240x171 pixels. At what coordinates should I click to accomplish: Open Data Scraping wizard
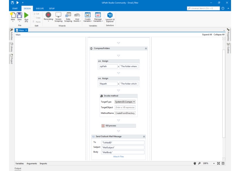coord(68,17)
